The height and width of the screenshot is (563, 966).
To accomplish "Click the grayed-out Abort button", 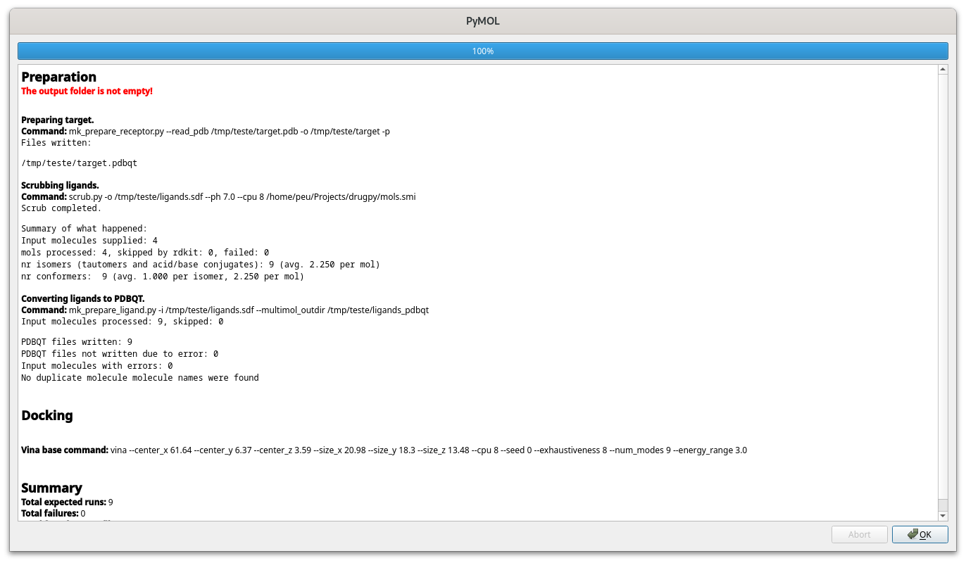I will [x=859, y=534].
